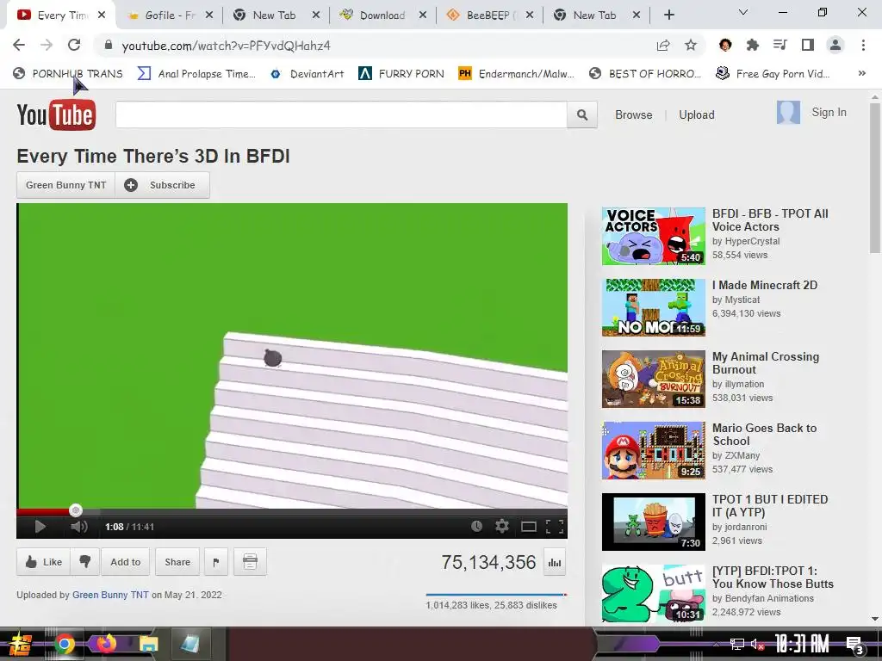Open the Green Bunny TNT channel button
This screenshot has height=661, width=882.
tap(65, 185)
